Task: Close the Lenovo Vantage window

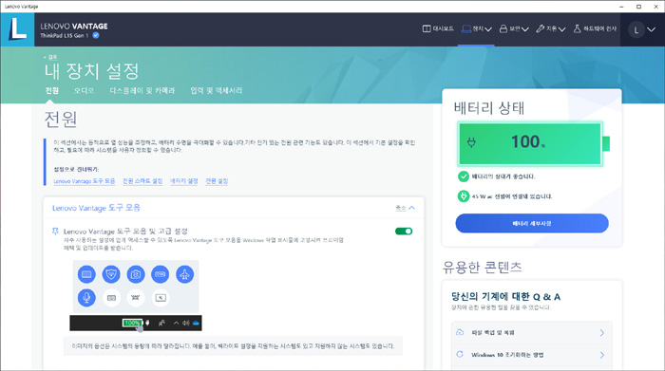Action: (x=656, y=7)
